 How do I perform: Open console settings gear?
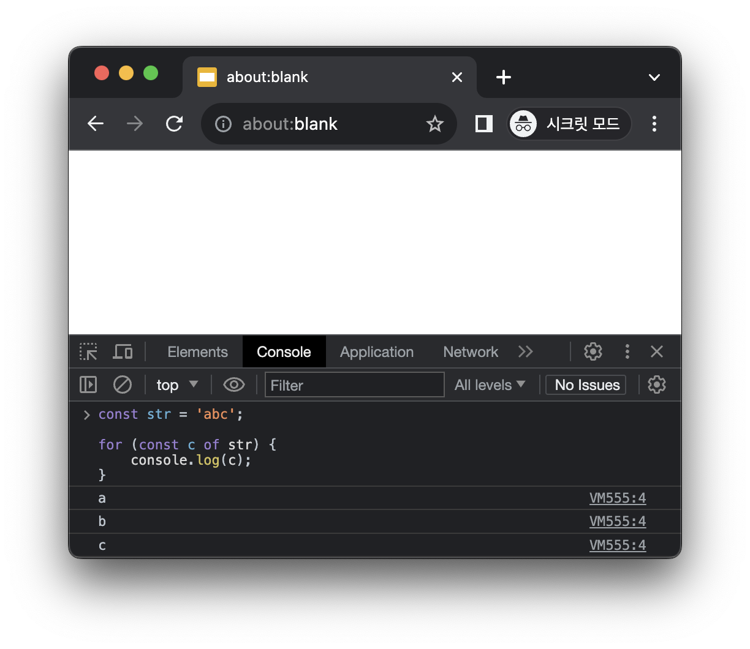coord(657,385)
